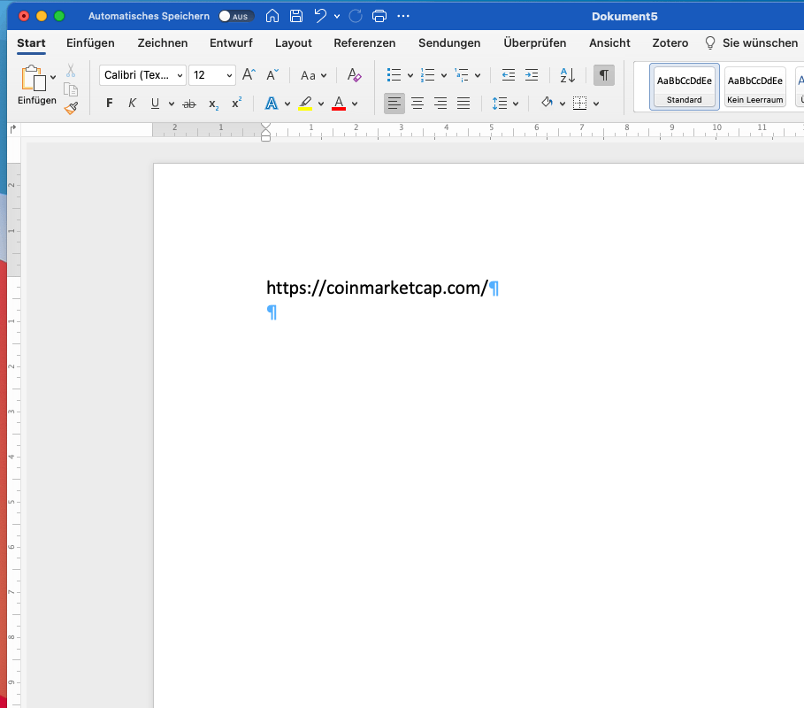Image resolution: width=804 pixels, height=708 pixels.
Task: Select the format painter brush
Action: click(71, 108)
